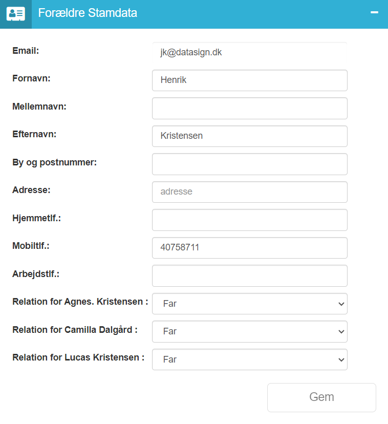Screen dimensions: 388x424
Task: Open relation dropdown for Agnes. Kristensen
Action: pos(249,304)
